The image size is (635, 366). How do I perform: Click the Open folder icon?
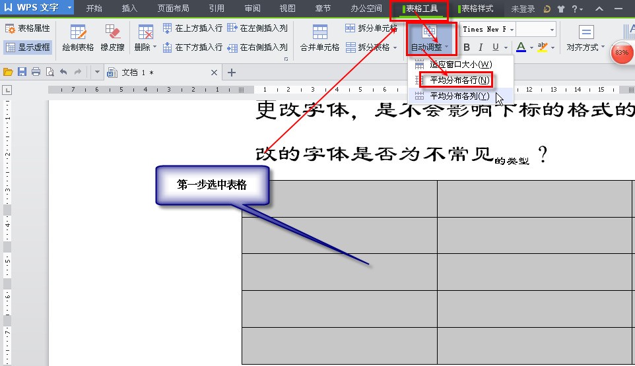click(8, 73)
